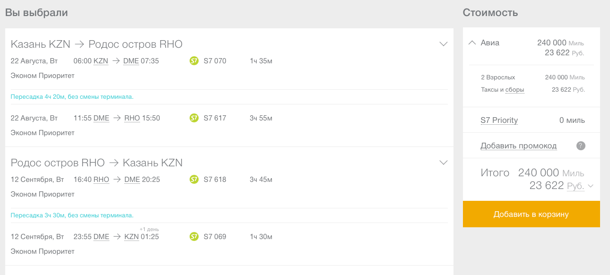Click the 4ч 20м transfer notice

tap(72, 97)
